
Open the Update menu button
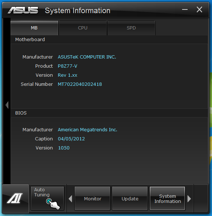click(x=130, y=199)
